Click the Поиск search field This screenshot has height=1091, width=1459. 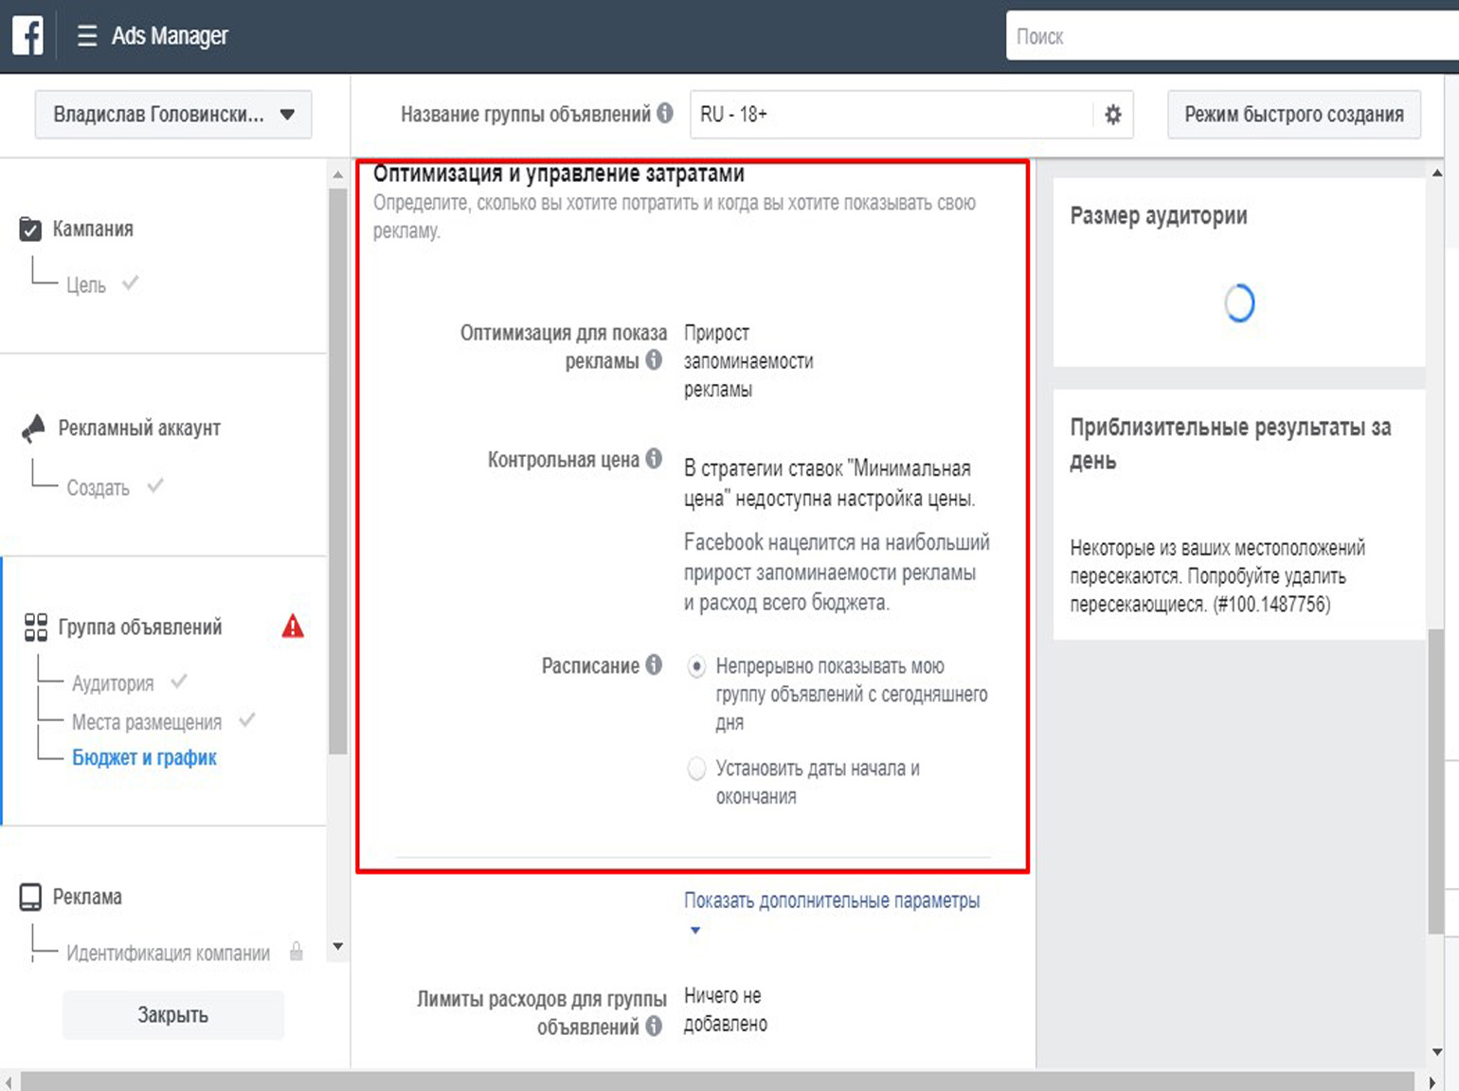1232,37
